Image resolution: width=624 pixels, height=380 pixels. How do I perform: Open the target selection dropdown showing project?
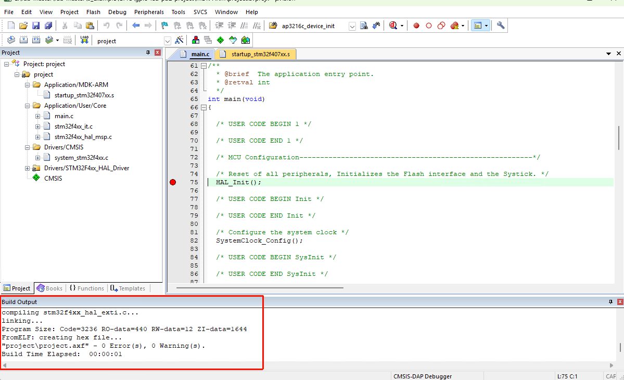[x=168, y=41]
